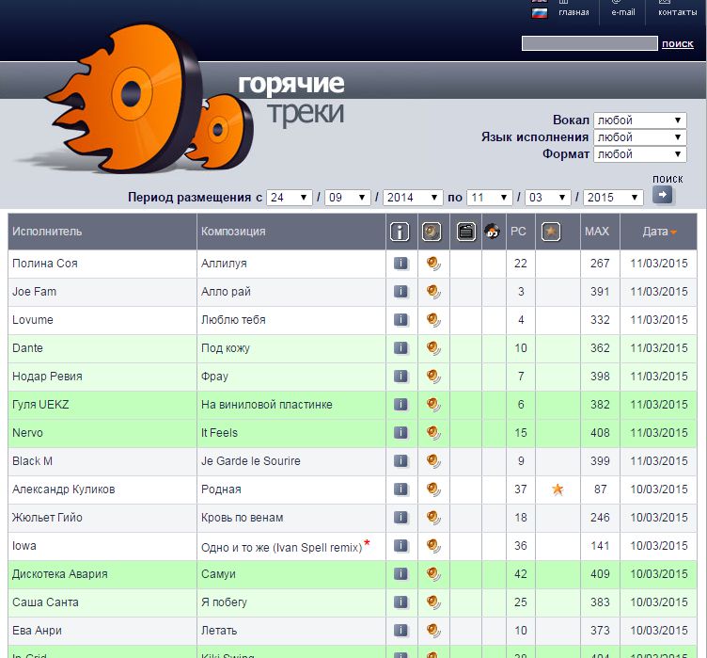Open the Вокал dropdown
This screenshot has height=658, width=707.
(x=639, y=120)
